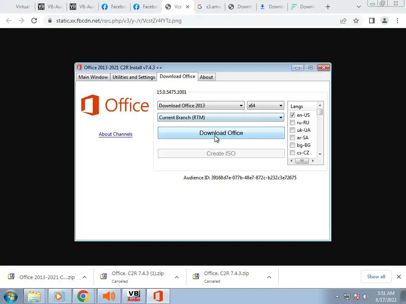
Task: Click the Chrome forward arrow
Action: click(x=21, y=21)
